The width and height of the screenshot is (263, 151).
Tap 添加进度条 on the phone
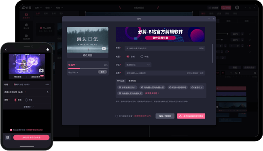pyautogui.click(x=36, y=77)
